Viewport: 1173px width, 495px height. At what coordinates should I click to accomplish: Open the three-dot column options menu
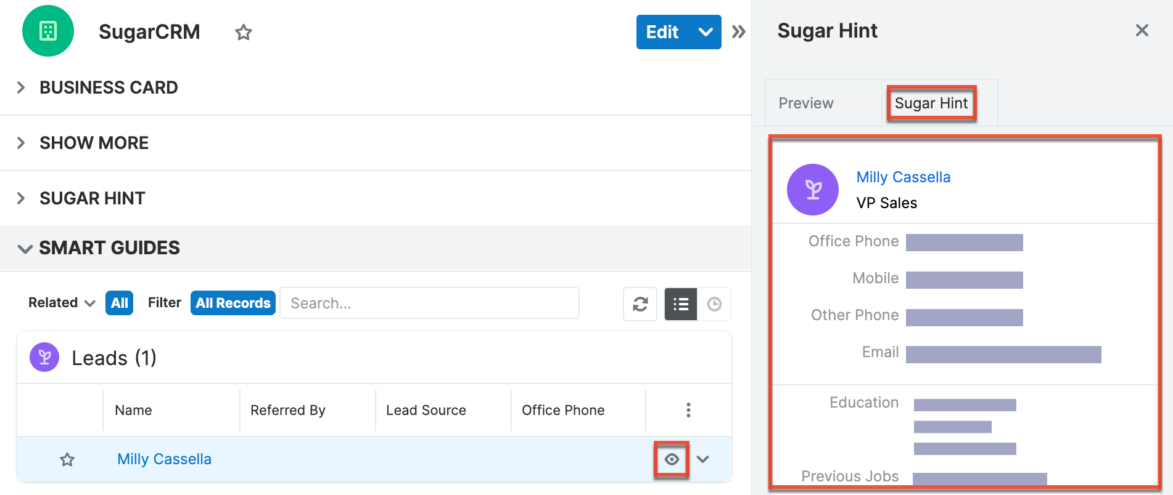pyautogui.click(x=688, y=409)
